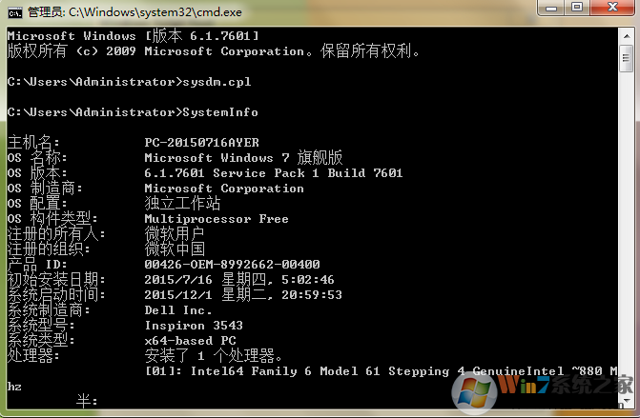The width and height of the screenshot is (640, 418).
Task: Click the system model Inspiron 3543
Action: tap(194, 325)
